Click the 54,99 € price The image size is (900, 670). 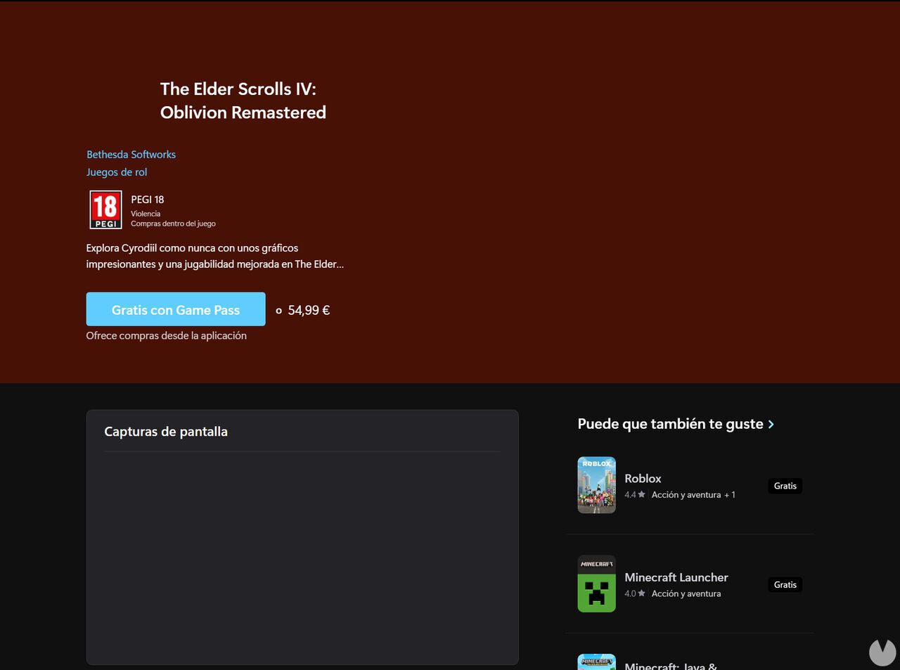tap(309, 310)
